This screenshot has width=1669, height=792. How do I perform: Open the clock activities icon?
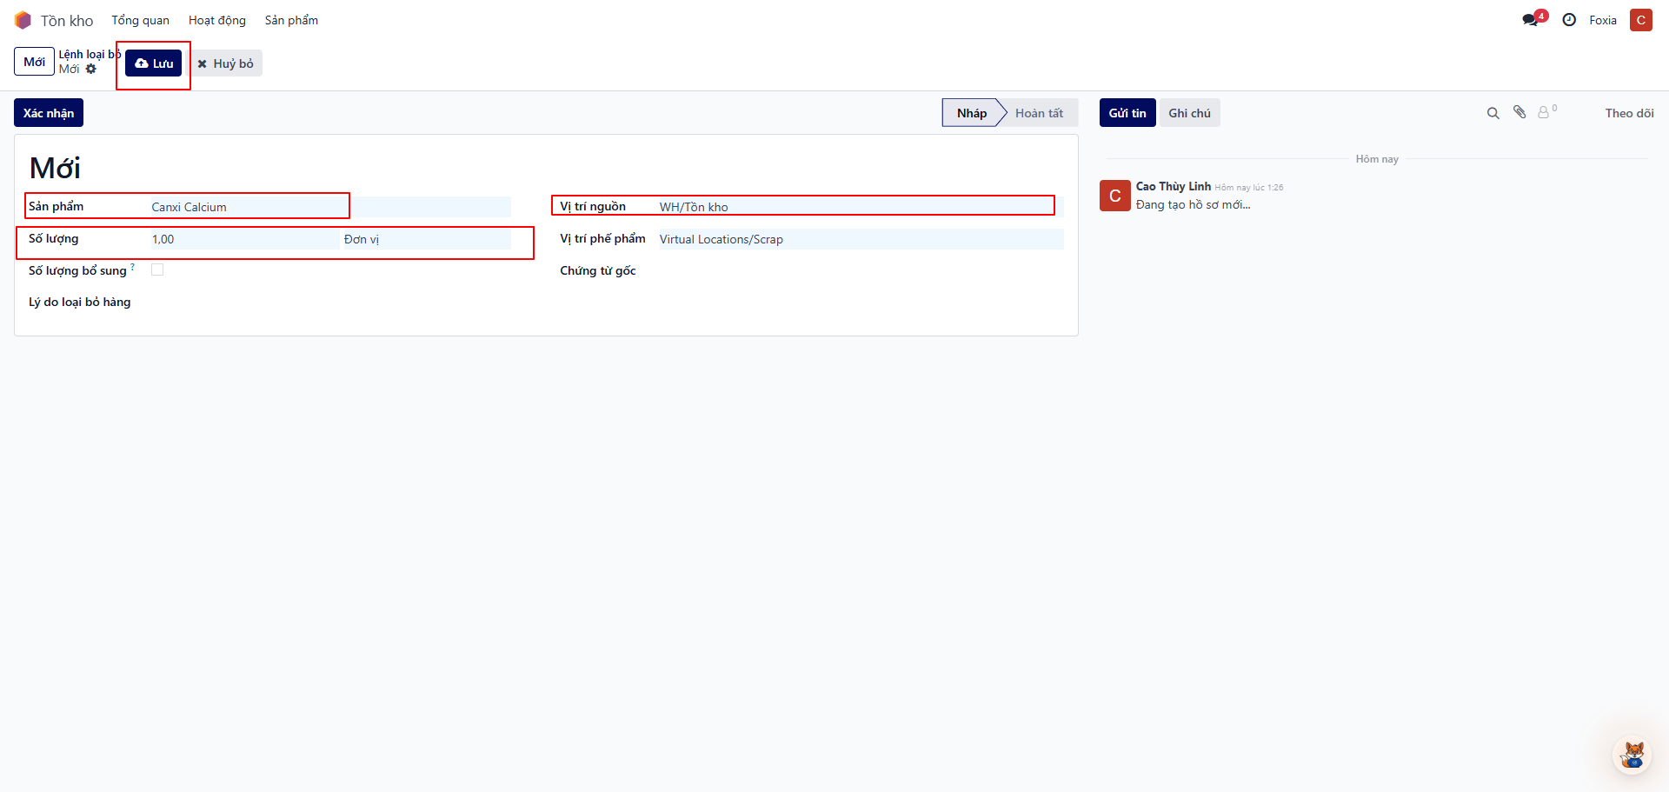coord(1569,20)
